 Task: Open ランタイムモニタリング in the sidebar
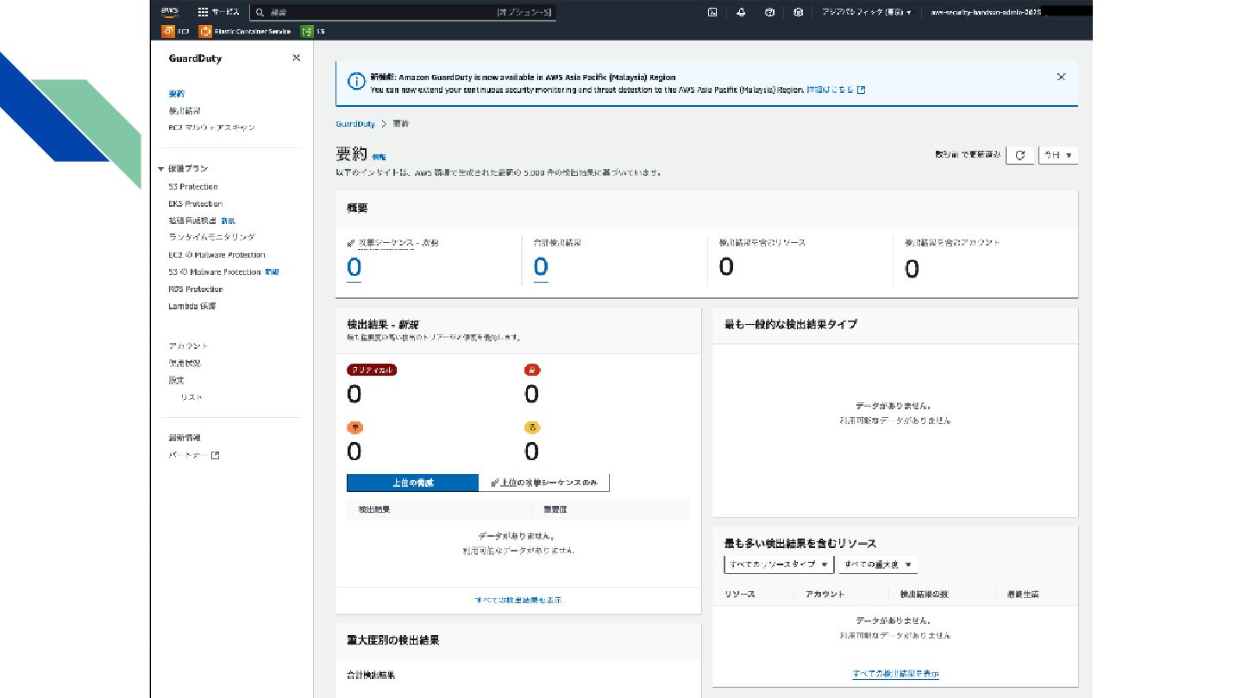[x=212, y=237]
